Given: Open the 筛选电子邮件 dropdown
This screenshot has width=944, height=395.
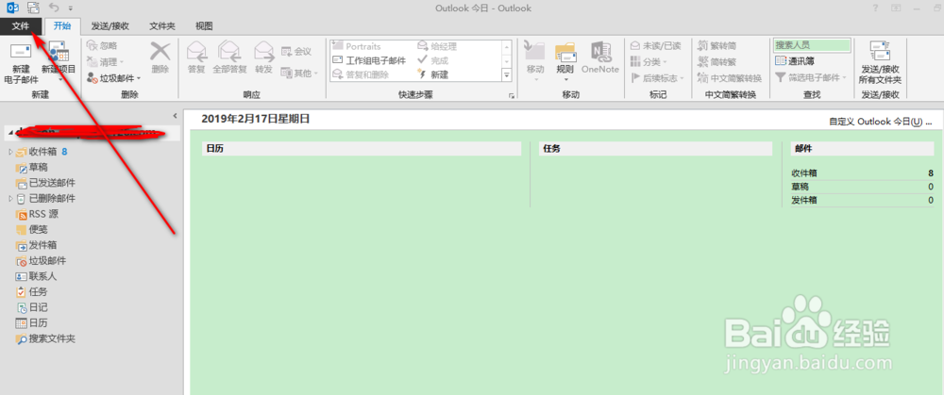Looking at the screenshot, I should (x=810, y=77).
